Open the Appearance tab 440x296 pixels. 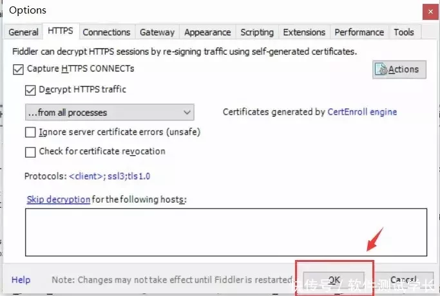[207, 32]
